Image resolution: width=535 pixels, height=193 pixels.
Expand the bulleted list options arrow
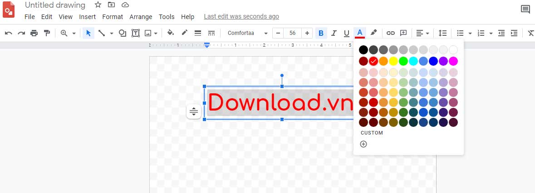(x=470, y=34)
